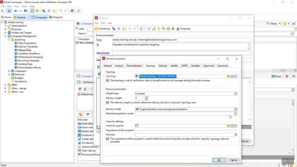This screenshot has height=167, width=297.
Task: Click the refresh icon in Delivery window toolbar
Action: pos(141,29)
